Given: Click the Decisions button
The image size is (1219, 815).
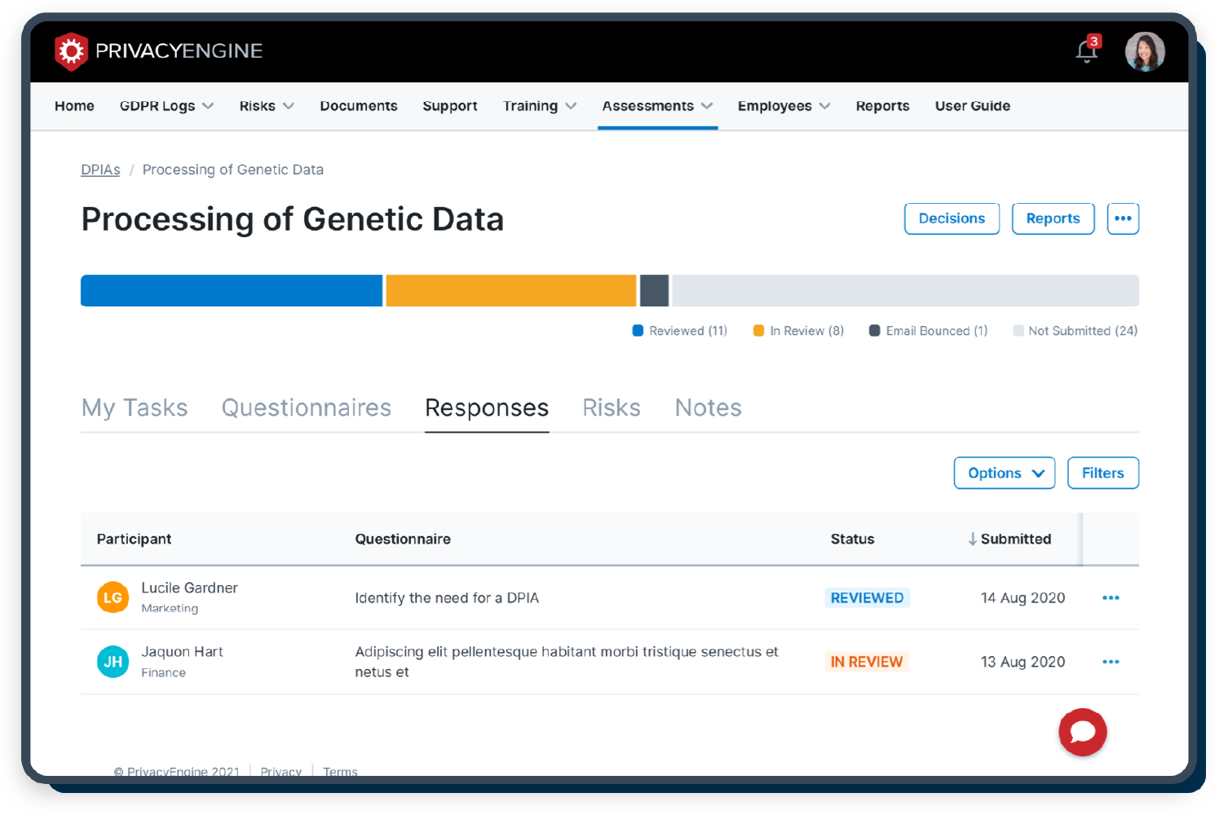Looking at the screenshot, I should point(952,218).
